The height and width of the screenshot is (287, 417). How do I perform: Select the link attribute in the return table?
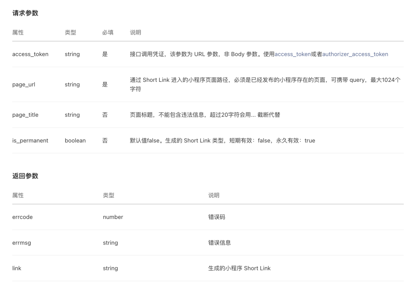17,268
